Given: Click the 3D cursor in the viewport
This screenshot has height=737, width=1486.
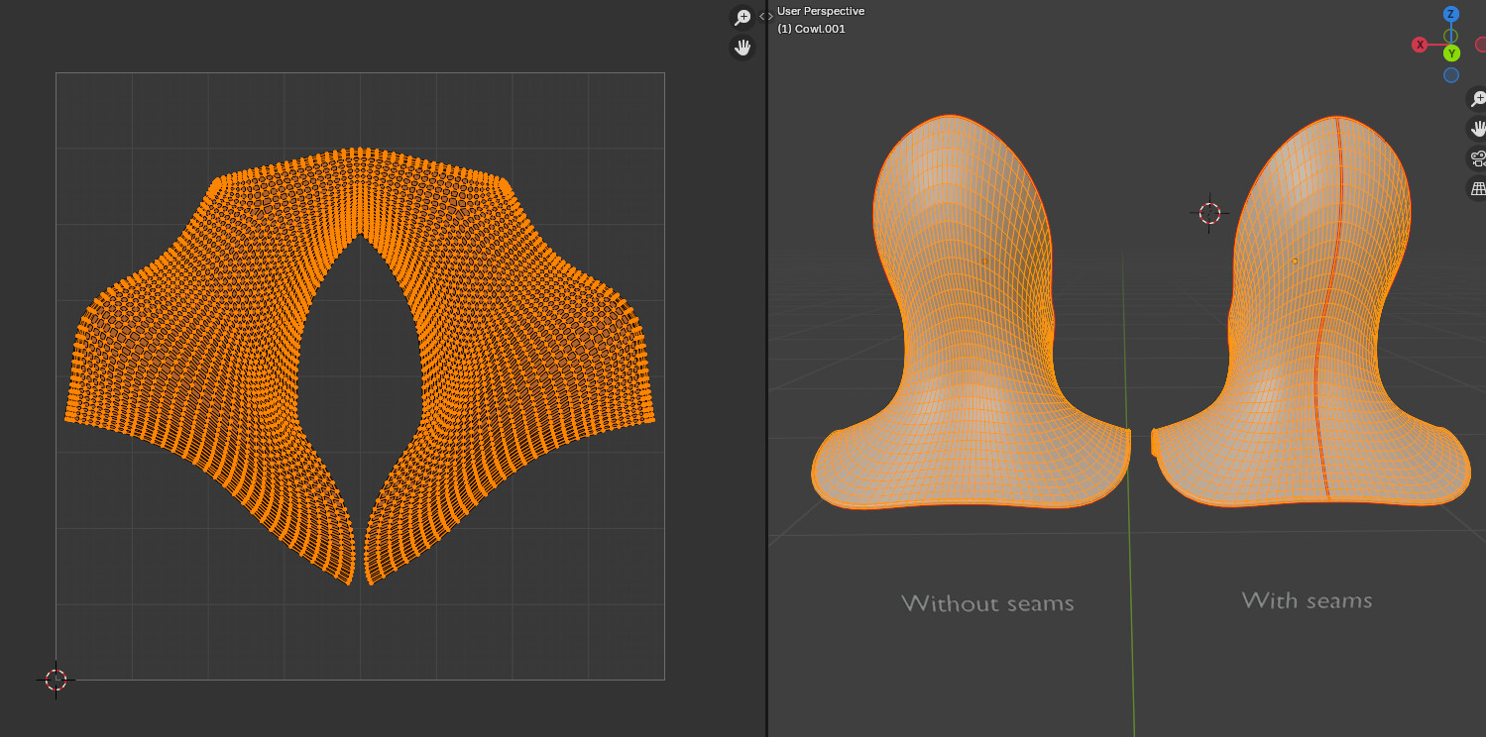Looking at the screenshot, I should (x=1209, y=213).
